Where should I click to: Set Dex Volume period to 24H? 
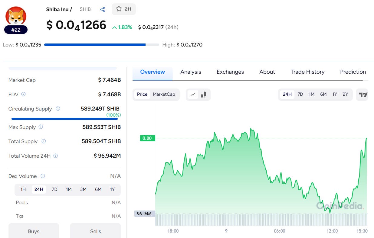tap(39, 189)
